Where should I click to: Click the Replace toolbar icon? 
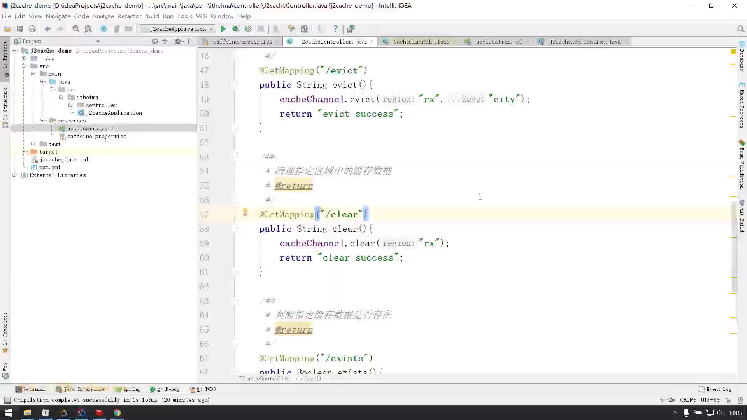coord(88,29)
